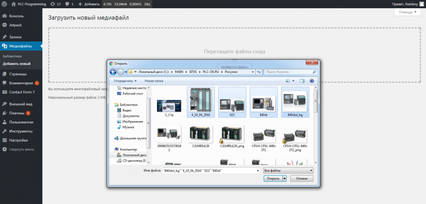Go to 'Комментарии' in sidebar
The image size is (426, 204).
tap(21, 83)
